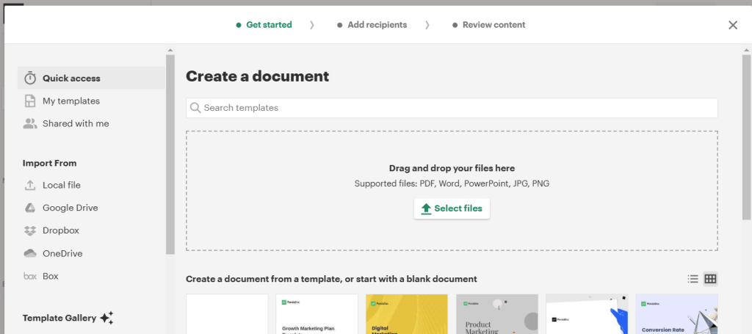
Task: Click the Import From heading
Action: (x=49, y=164)
